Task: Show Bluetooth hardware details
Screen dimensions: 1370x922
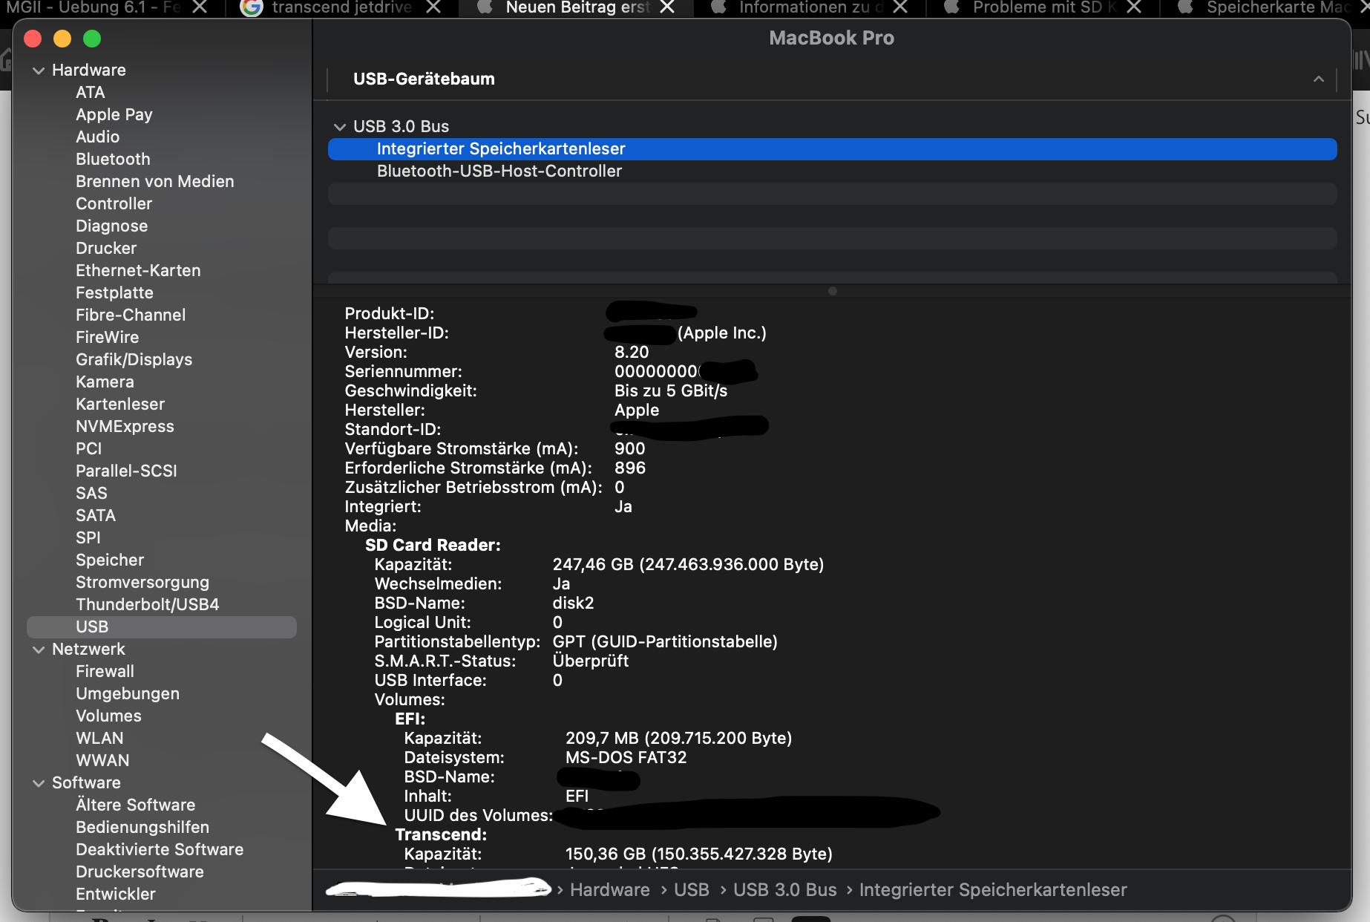Action: pos(113,160)
